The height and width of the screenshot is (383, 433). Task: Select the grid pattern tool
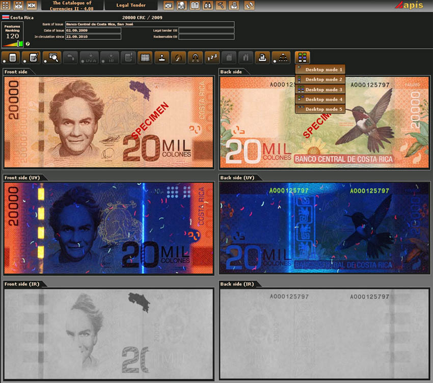coord(145,58)
